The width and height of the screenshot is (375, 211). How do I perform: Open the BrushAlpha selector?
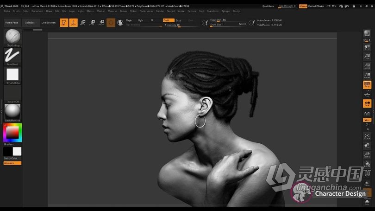(12, 76)
